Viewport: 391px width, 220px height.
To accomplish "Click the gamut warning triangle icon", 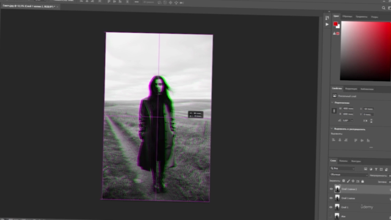I will click(x=334, y=34).
